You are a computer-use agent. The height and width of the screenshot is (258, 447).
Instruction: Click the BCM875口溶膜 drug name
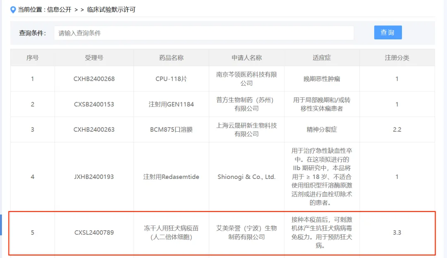pos(171,129)
